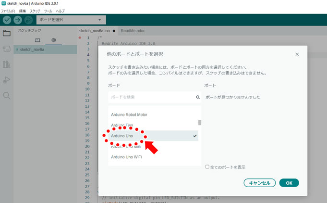
Task: Click the Arduino IDE title bar logo
Action: click(3, 3)
